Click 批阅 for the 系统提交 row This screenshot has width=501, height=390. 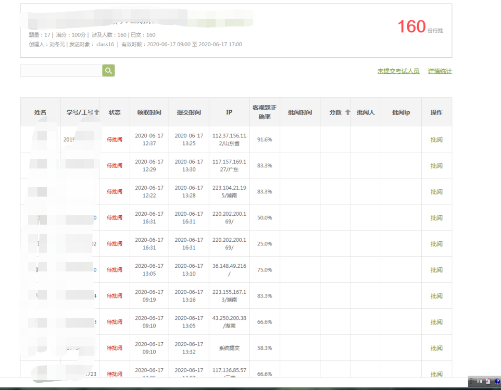click(436, 348)
